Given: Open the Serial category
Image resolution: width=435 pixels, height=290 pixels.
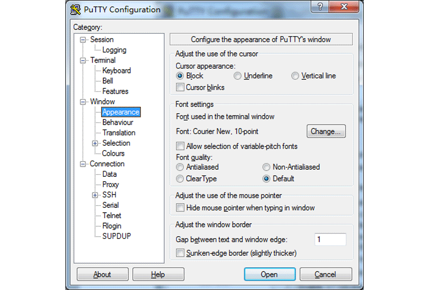Looking at the screenshot, I should (110, 205).
